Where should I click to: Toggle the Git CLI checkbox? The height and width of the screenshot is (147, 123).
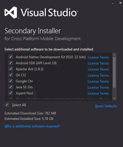pos(10,75)
